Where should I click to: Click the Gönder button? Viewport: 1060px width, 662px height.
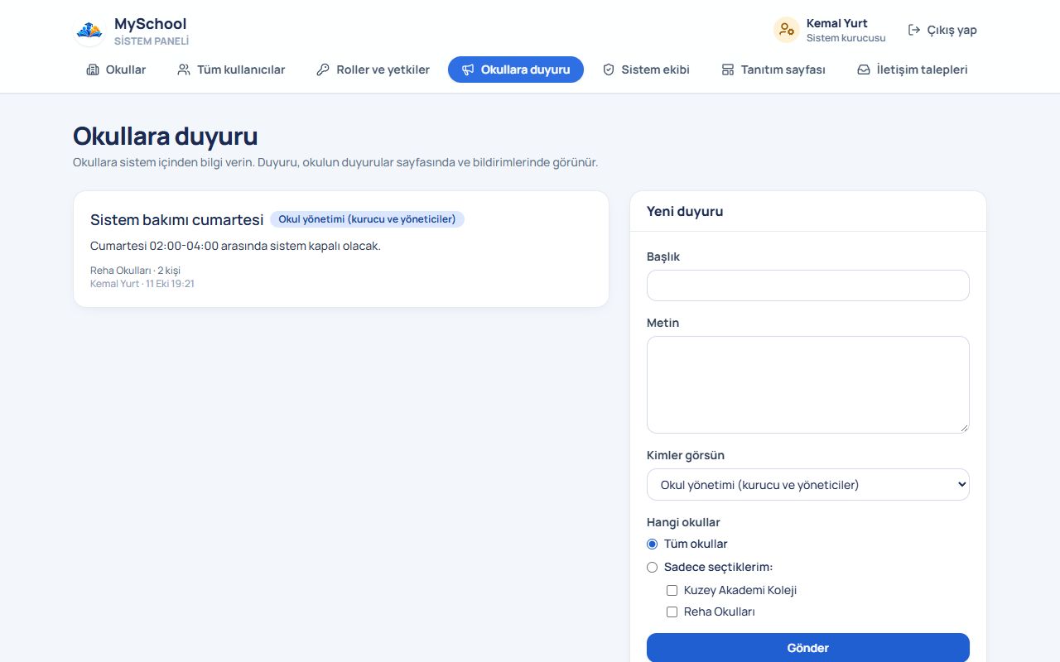pos(808,648)
